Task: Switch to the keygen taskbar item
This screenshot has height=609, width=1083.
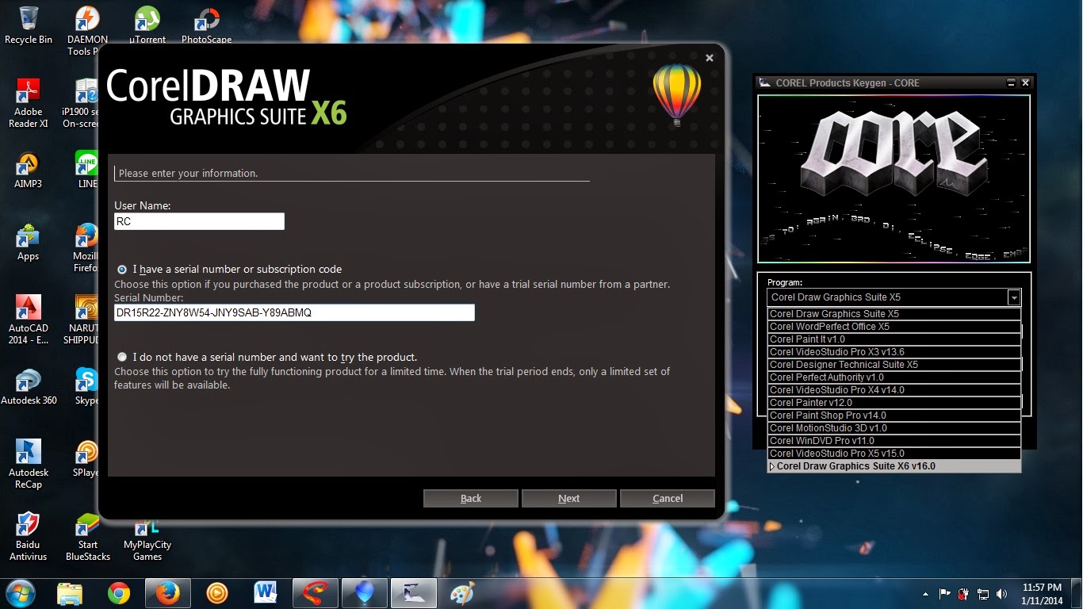Action: click(x=414, y=592)
